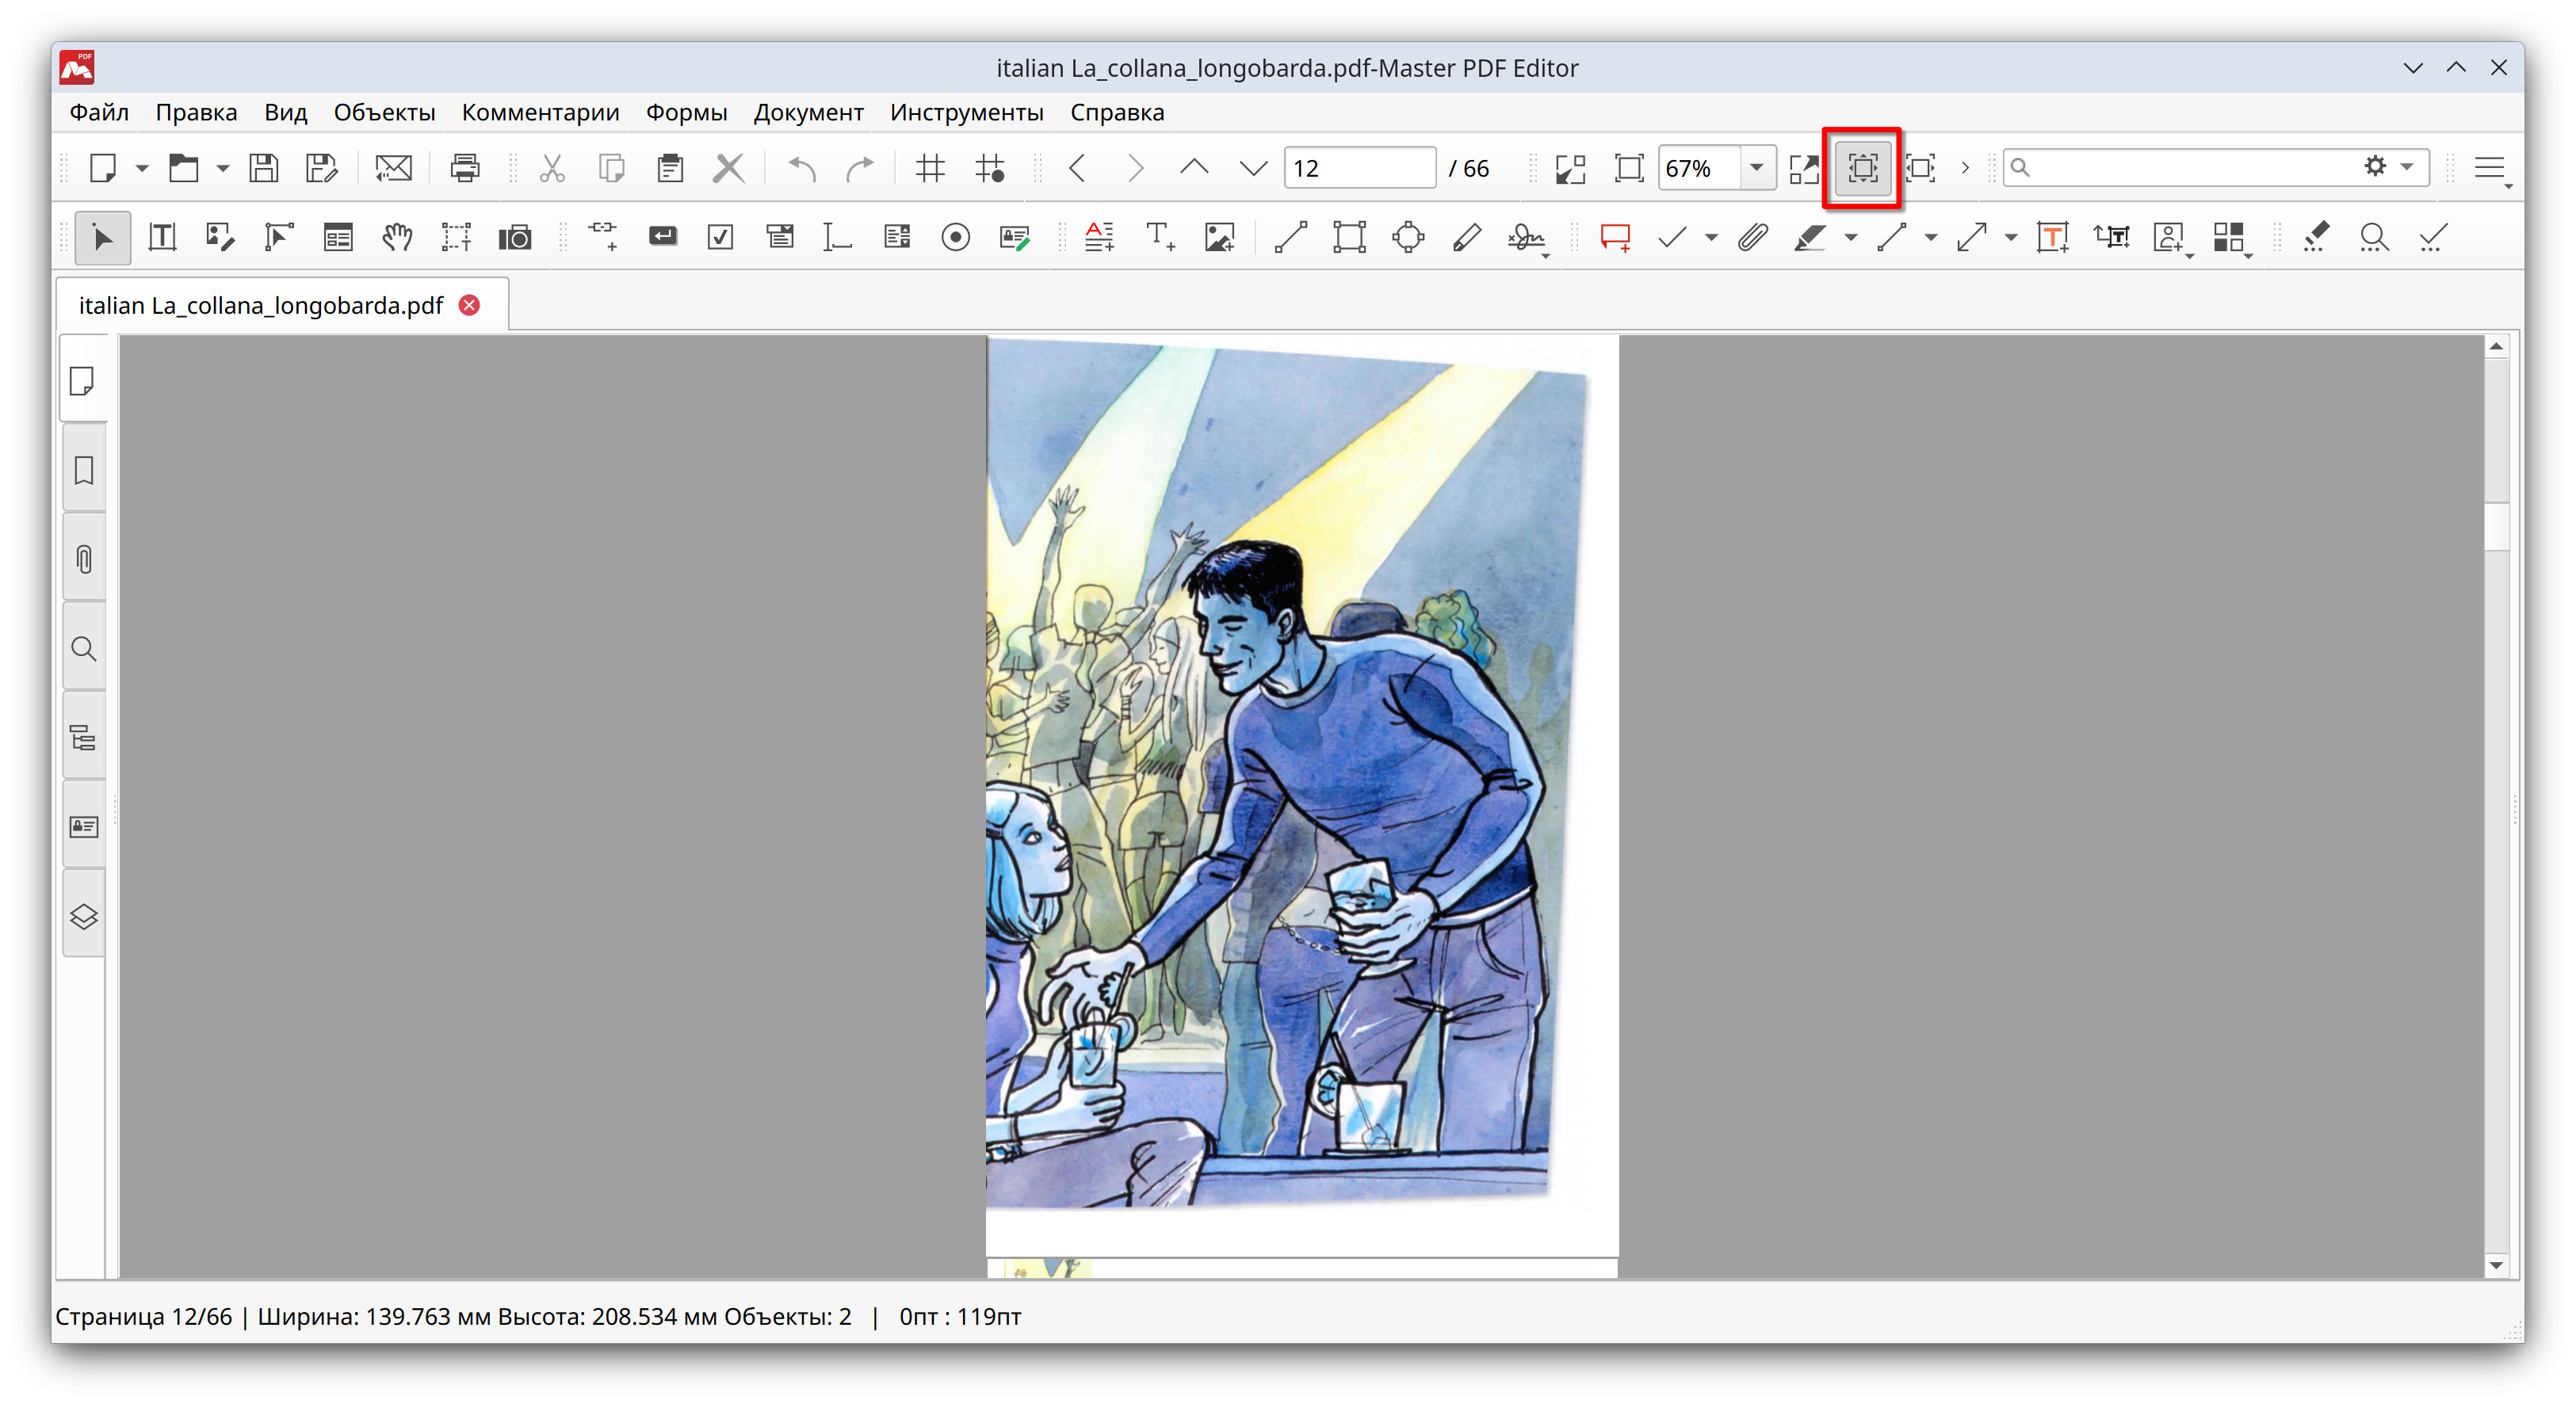Open the Файл menu
The image size is (2576, 1404).
point(99,112)
